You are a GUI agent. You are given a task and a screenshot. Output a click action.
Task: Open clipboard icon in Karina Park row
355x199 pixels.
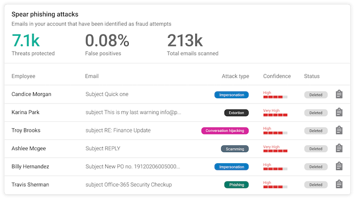[x=339, y=112]
